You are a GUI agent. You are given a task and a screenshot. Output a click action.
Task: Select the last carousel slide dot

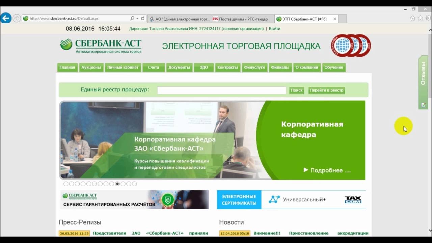pos(135,184)
